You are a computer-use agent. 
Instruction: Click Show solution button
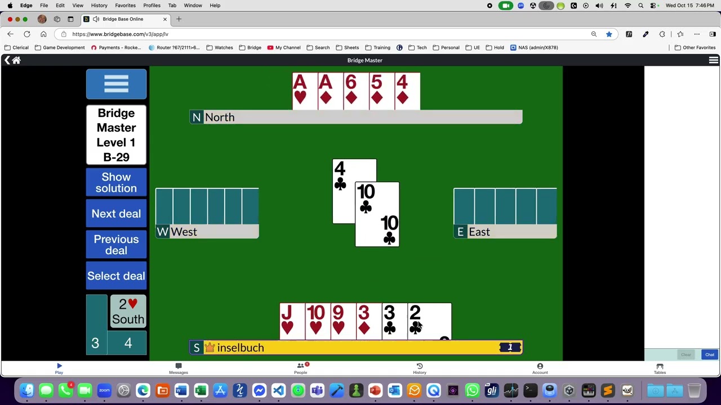click(116, 182)
